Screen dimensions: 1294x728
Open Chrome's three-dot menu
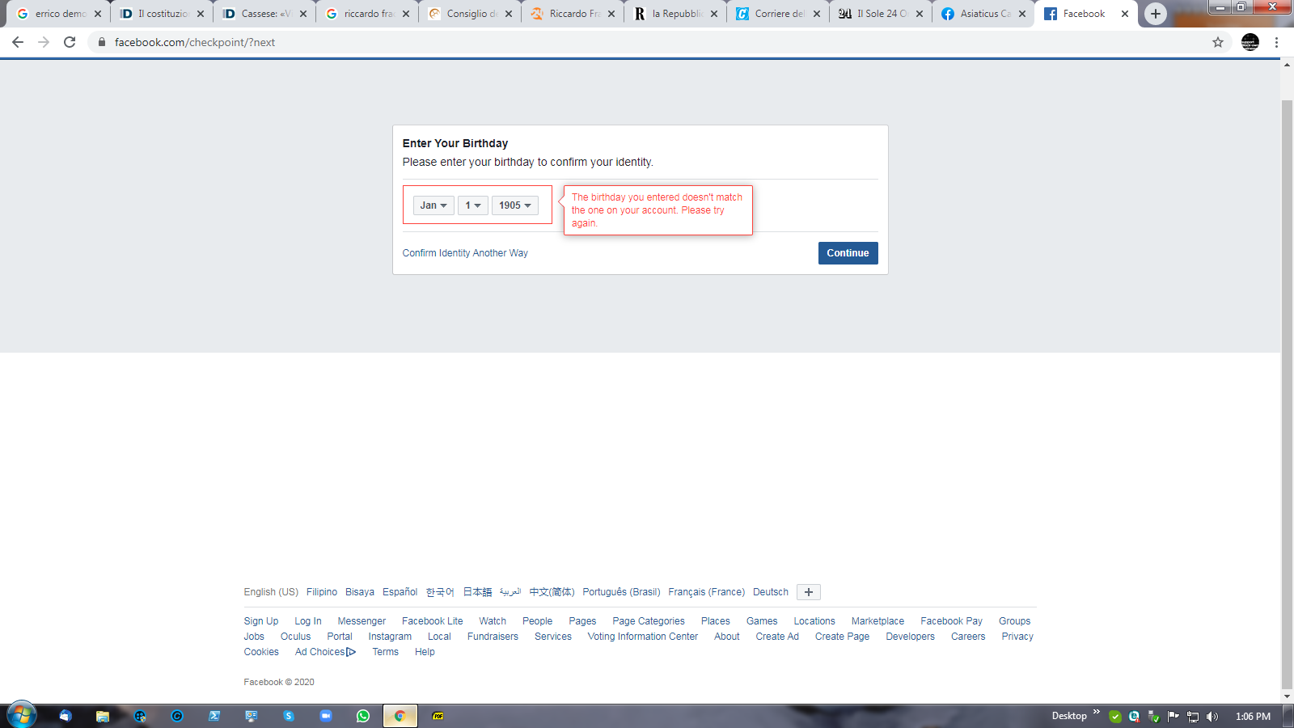[x=1277, y=42]
